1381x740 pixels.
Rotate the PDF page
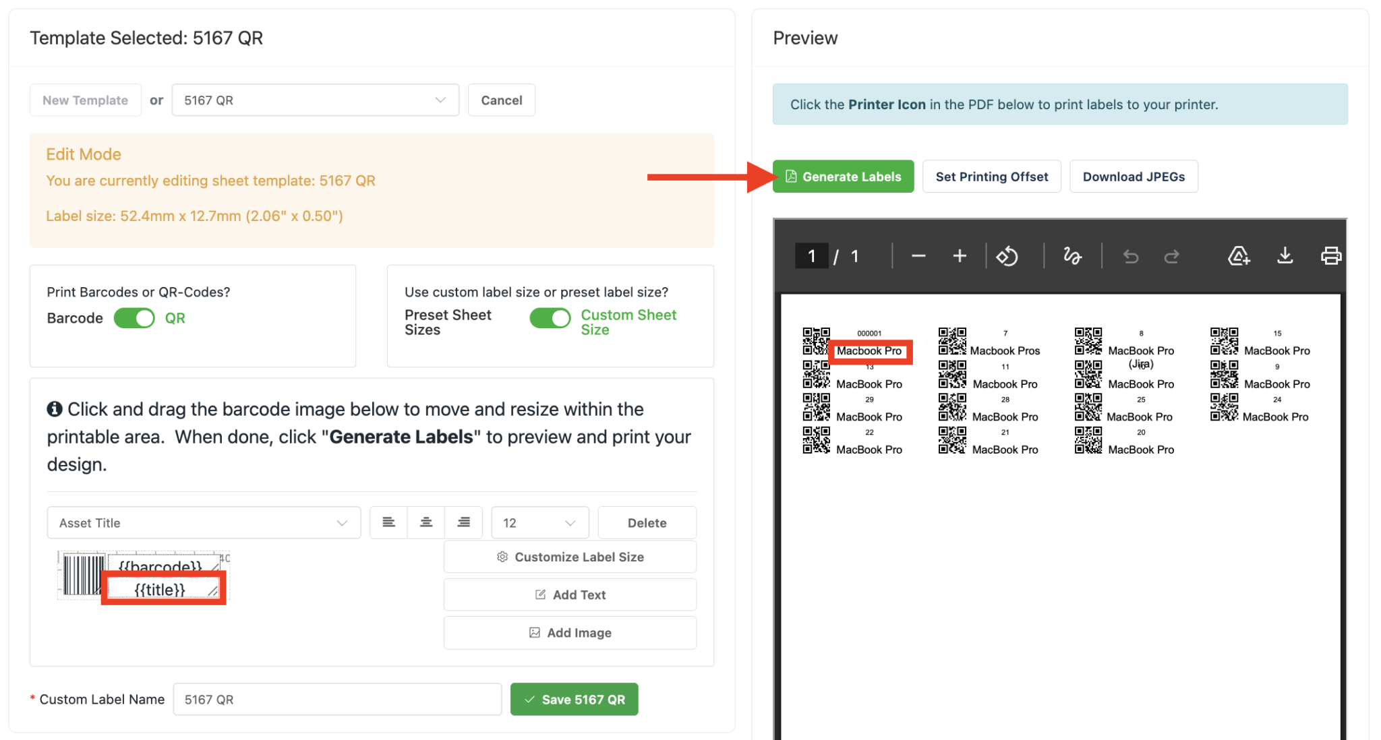click(x=1007, y=256)
